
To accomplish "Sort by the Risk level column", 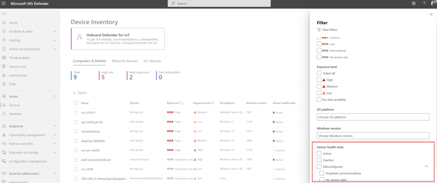I will [x=172, y=103].
